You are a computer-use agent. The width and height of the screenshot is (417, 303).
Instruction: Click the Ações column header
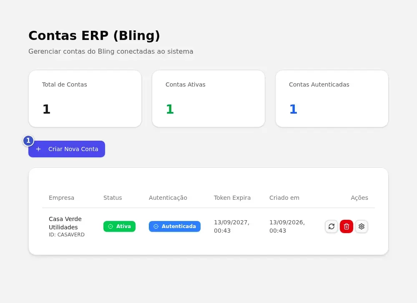359,198
